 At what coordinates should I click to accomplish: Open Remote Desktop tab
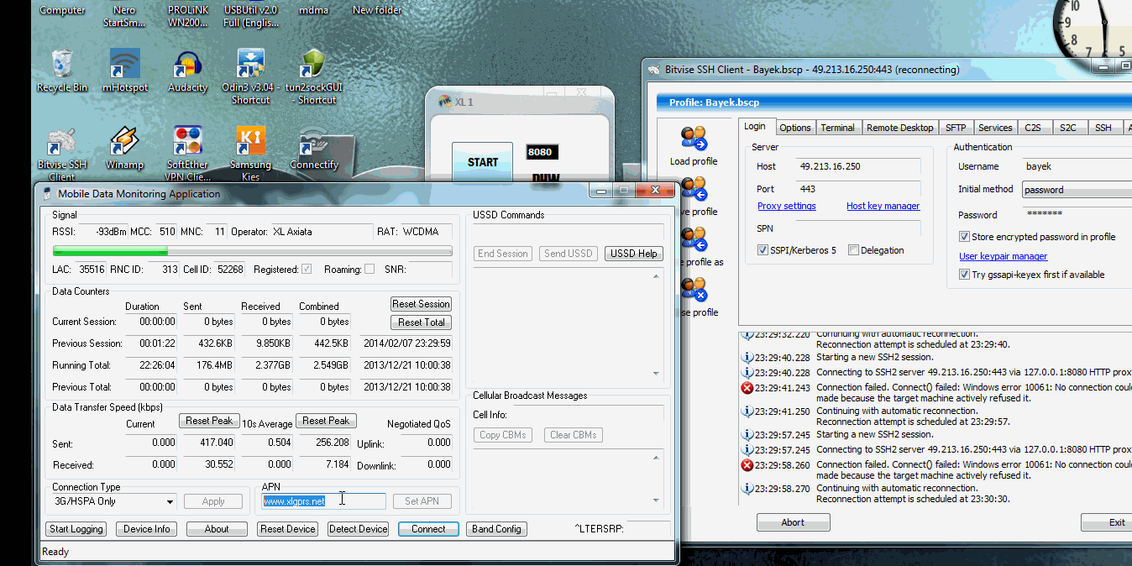pyautogui.click(x=899, y=128)
